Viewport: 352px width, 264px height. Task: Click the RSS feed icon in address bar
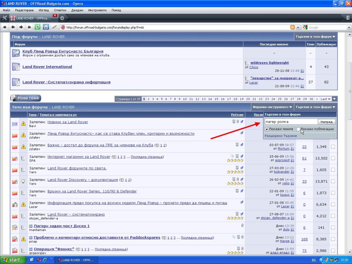293,27
